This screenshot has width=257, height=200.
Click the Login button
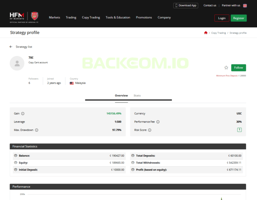pos(222,18)
